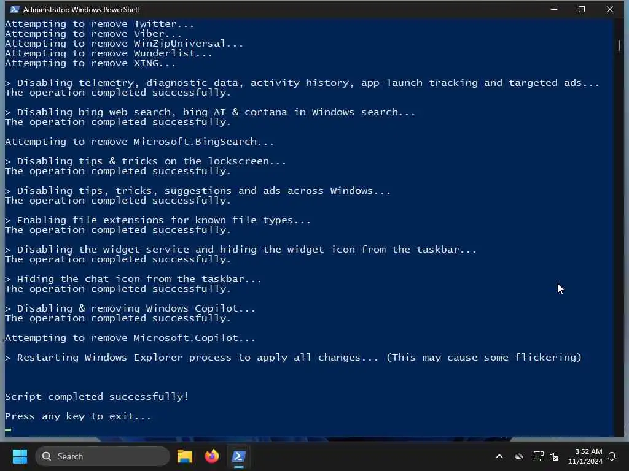Click 'Enabling file extensions for known file types' line
The width and height of the screenshot is (629, 471).
158,220
